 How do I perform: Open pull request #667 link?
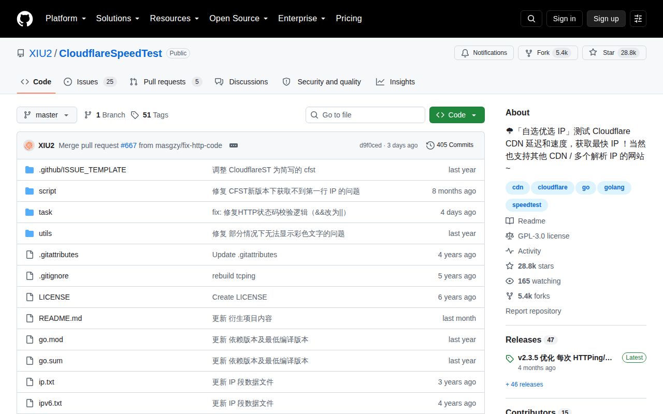coord(128,145)
